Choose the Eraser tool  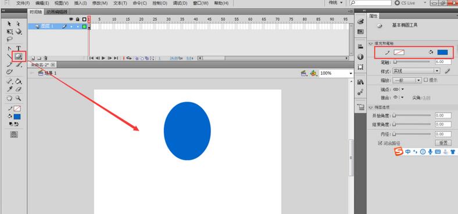[x=19, y=89]
